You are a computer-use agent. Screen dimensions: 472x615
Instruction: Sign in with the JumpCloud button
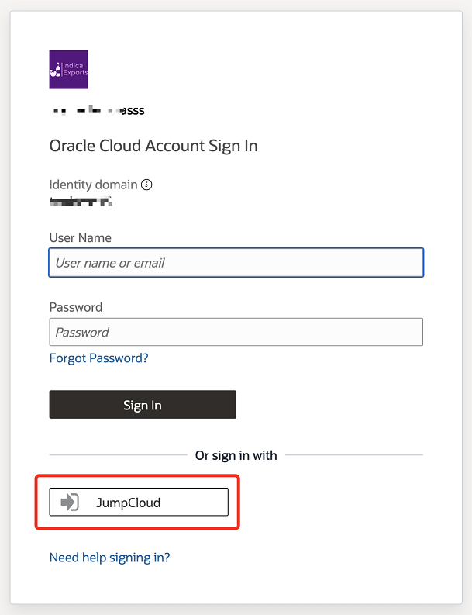[x=139, y=502]
